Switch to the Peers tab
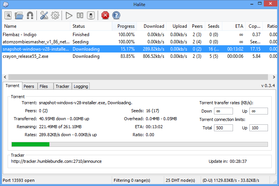The image size is (279, 186). 29,86
